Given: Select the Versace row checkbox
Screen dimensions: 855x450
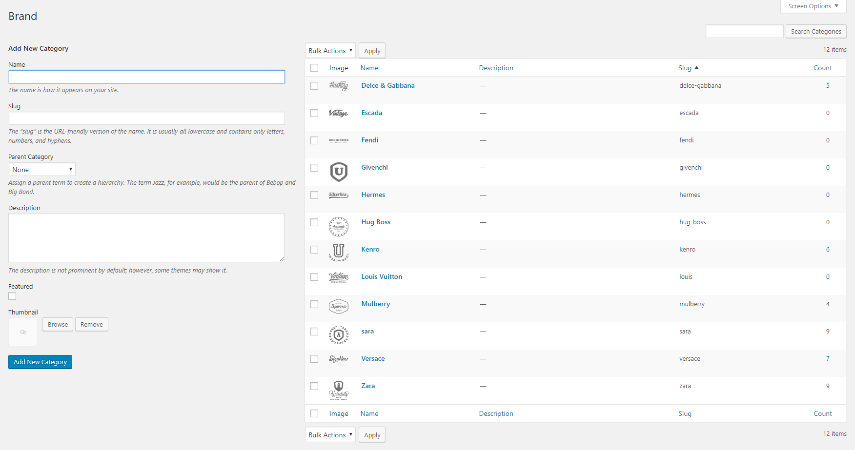Looking at the screenshot, I should 314,359.
